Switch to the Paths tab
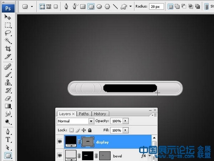Viewport: 214px width, 161px height. (84, 114)
